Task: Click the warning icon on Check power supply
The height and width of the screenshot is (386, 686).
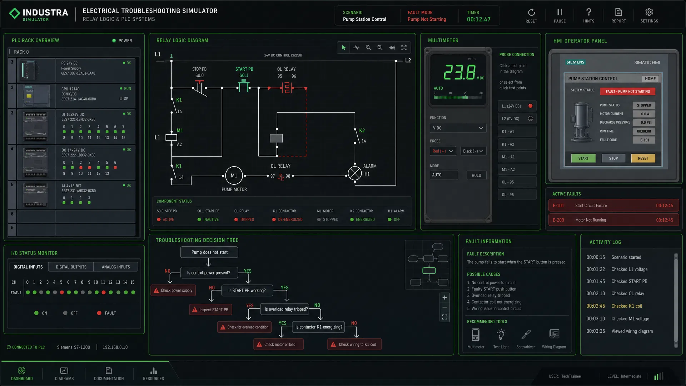Action: pyautogui.click(x=156, y=291)
